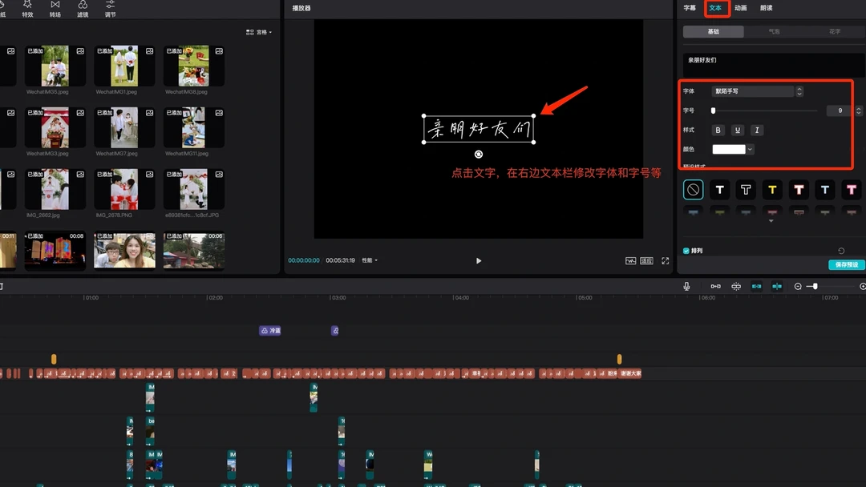
Task: Zoom out the timeline with minus icon
Action: [x=798, y=286]
